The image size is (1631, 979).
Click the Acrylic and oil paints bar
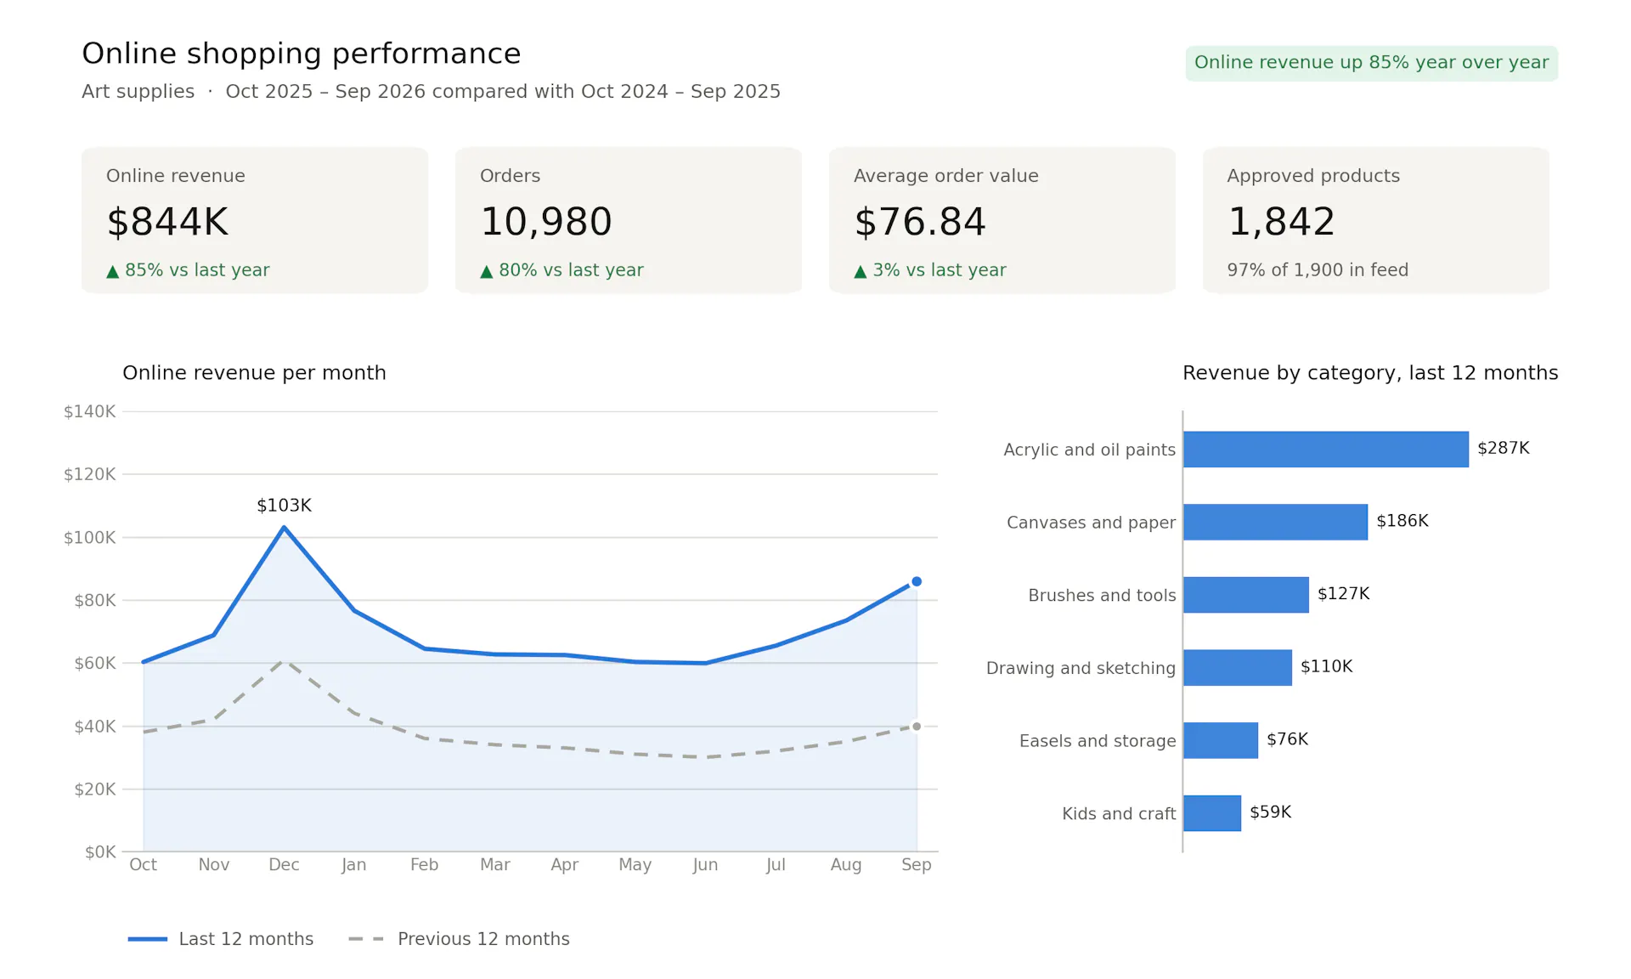(1326, 450)
